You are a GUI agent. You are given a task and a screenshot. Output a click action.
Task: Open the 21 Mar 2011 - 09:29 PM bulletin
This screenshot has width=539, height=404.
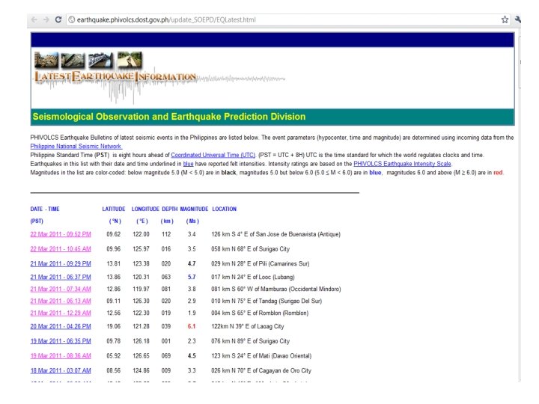pos(61,264)
